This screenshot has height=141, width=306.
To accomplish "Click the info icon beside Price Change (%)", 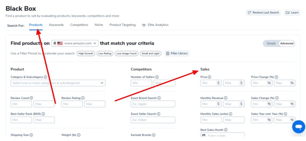I will 276,77.
